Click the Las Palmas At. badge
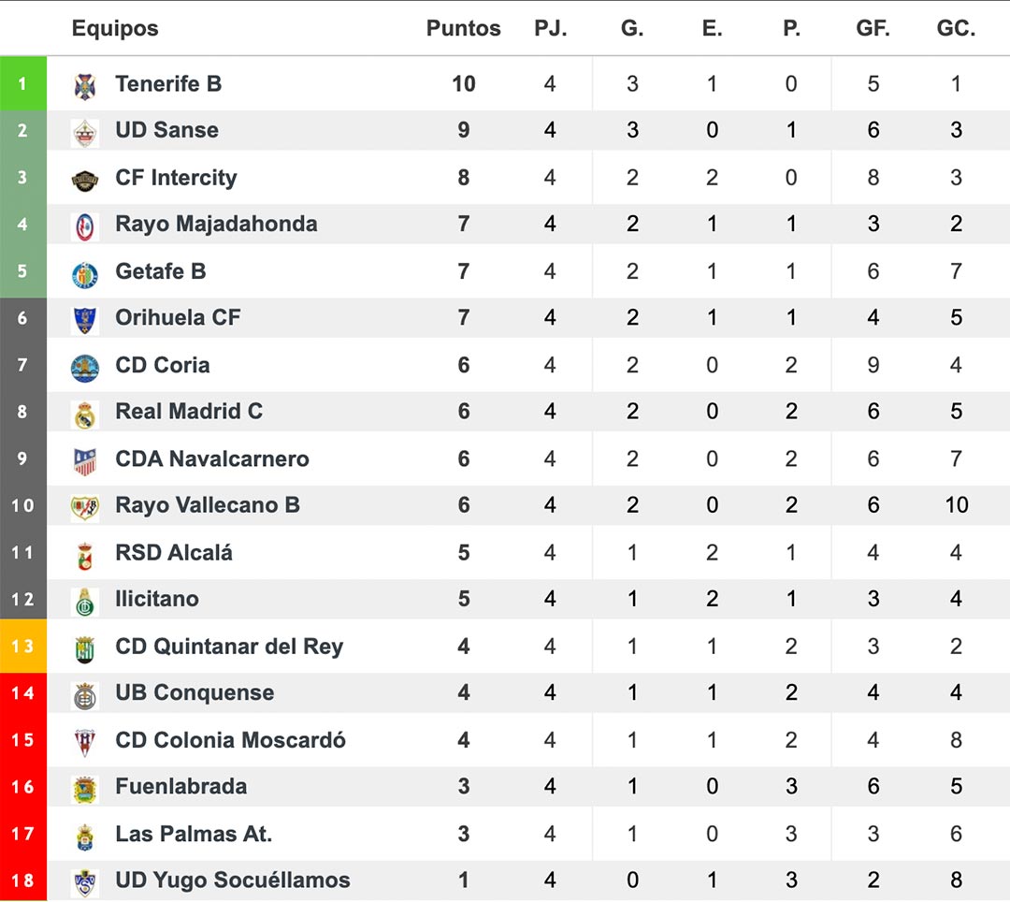The width and height of the screenshot is (1010, 902). tap(84, 837)
